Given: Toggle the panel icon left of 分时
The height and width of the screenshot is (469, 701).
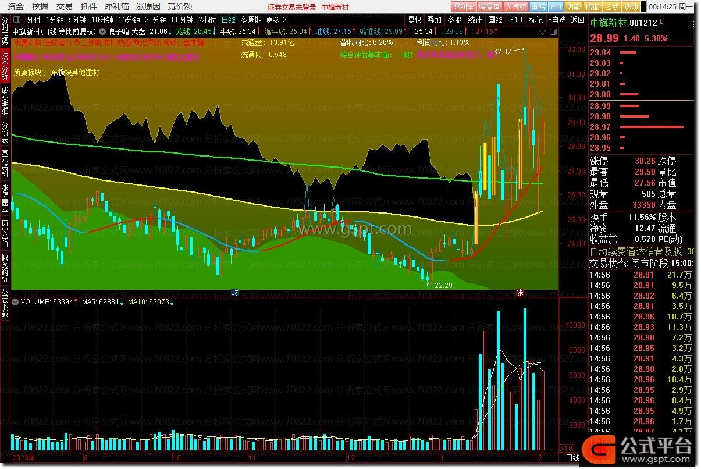Looking at the screenshot, I should pos(17,20).
